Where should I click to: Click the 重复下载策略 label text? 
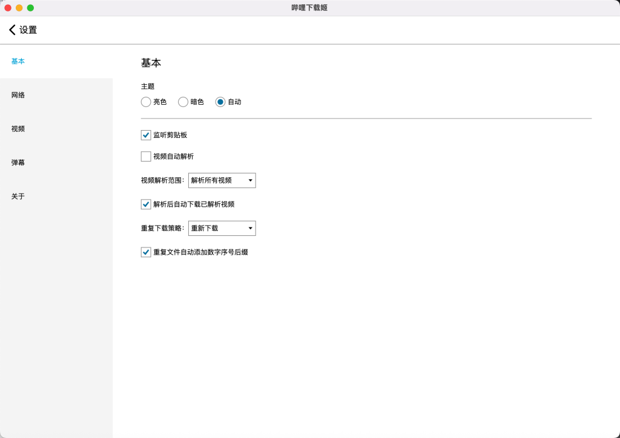tap(162, 228)
